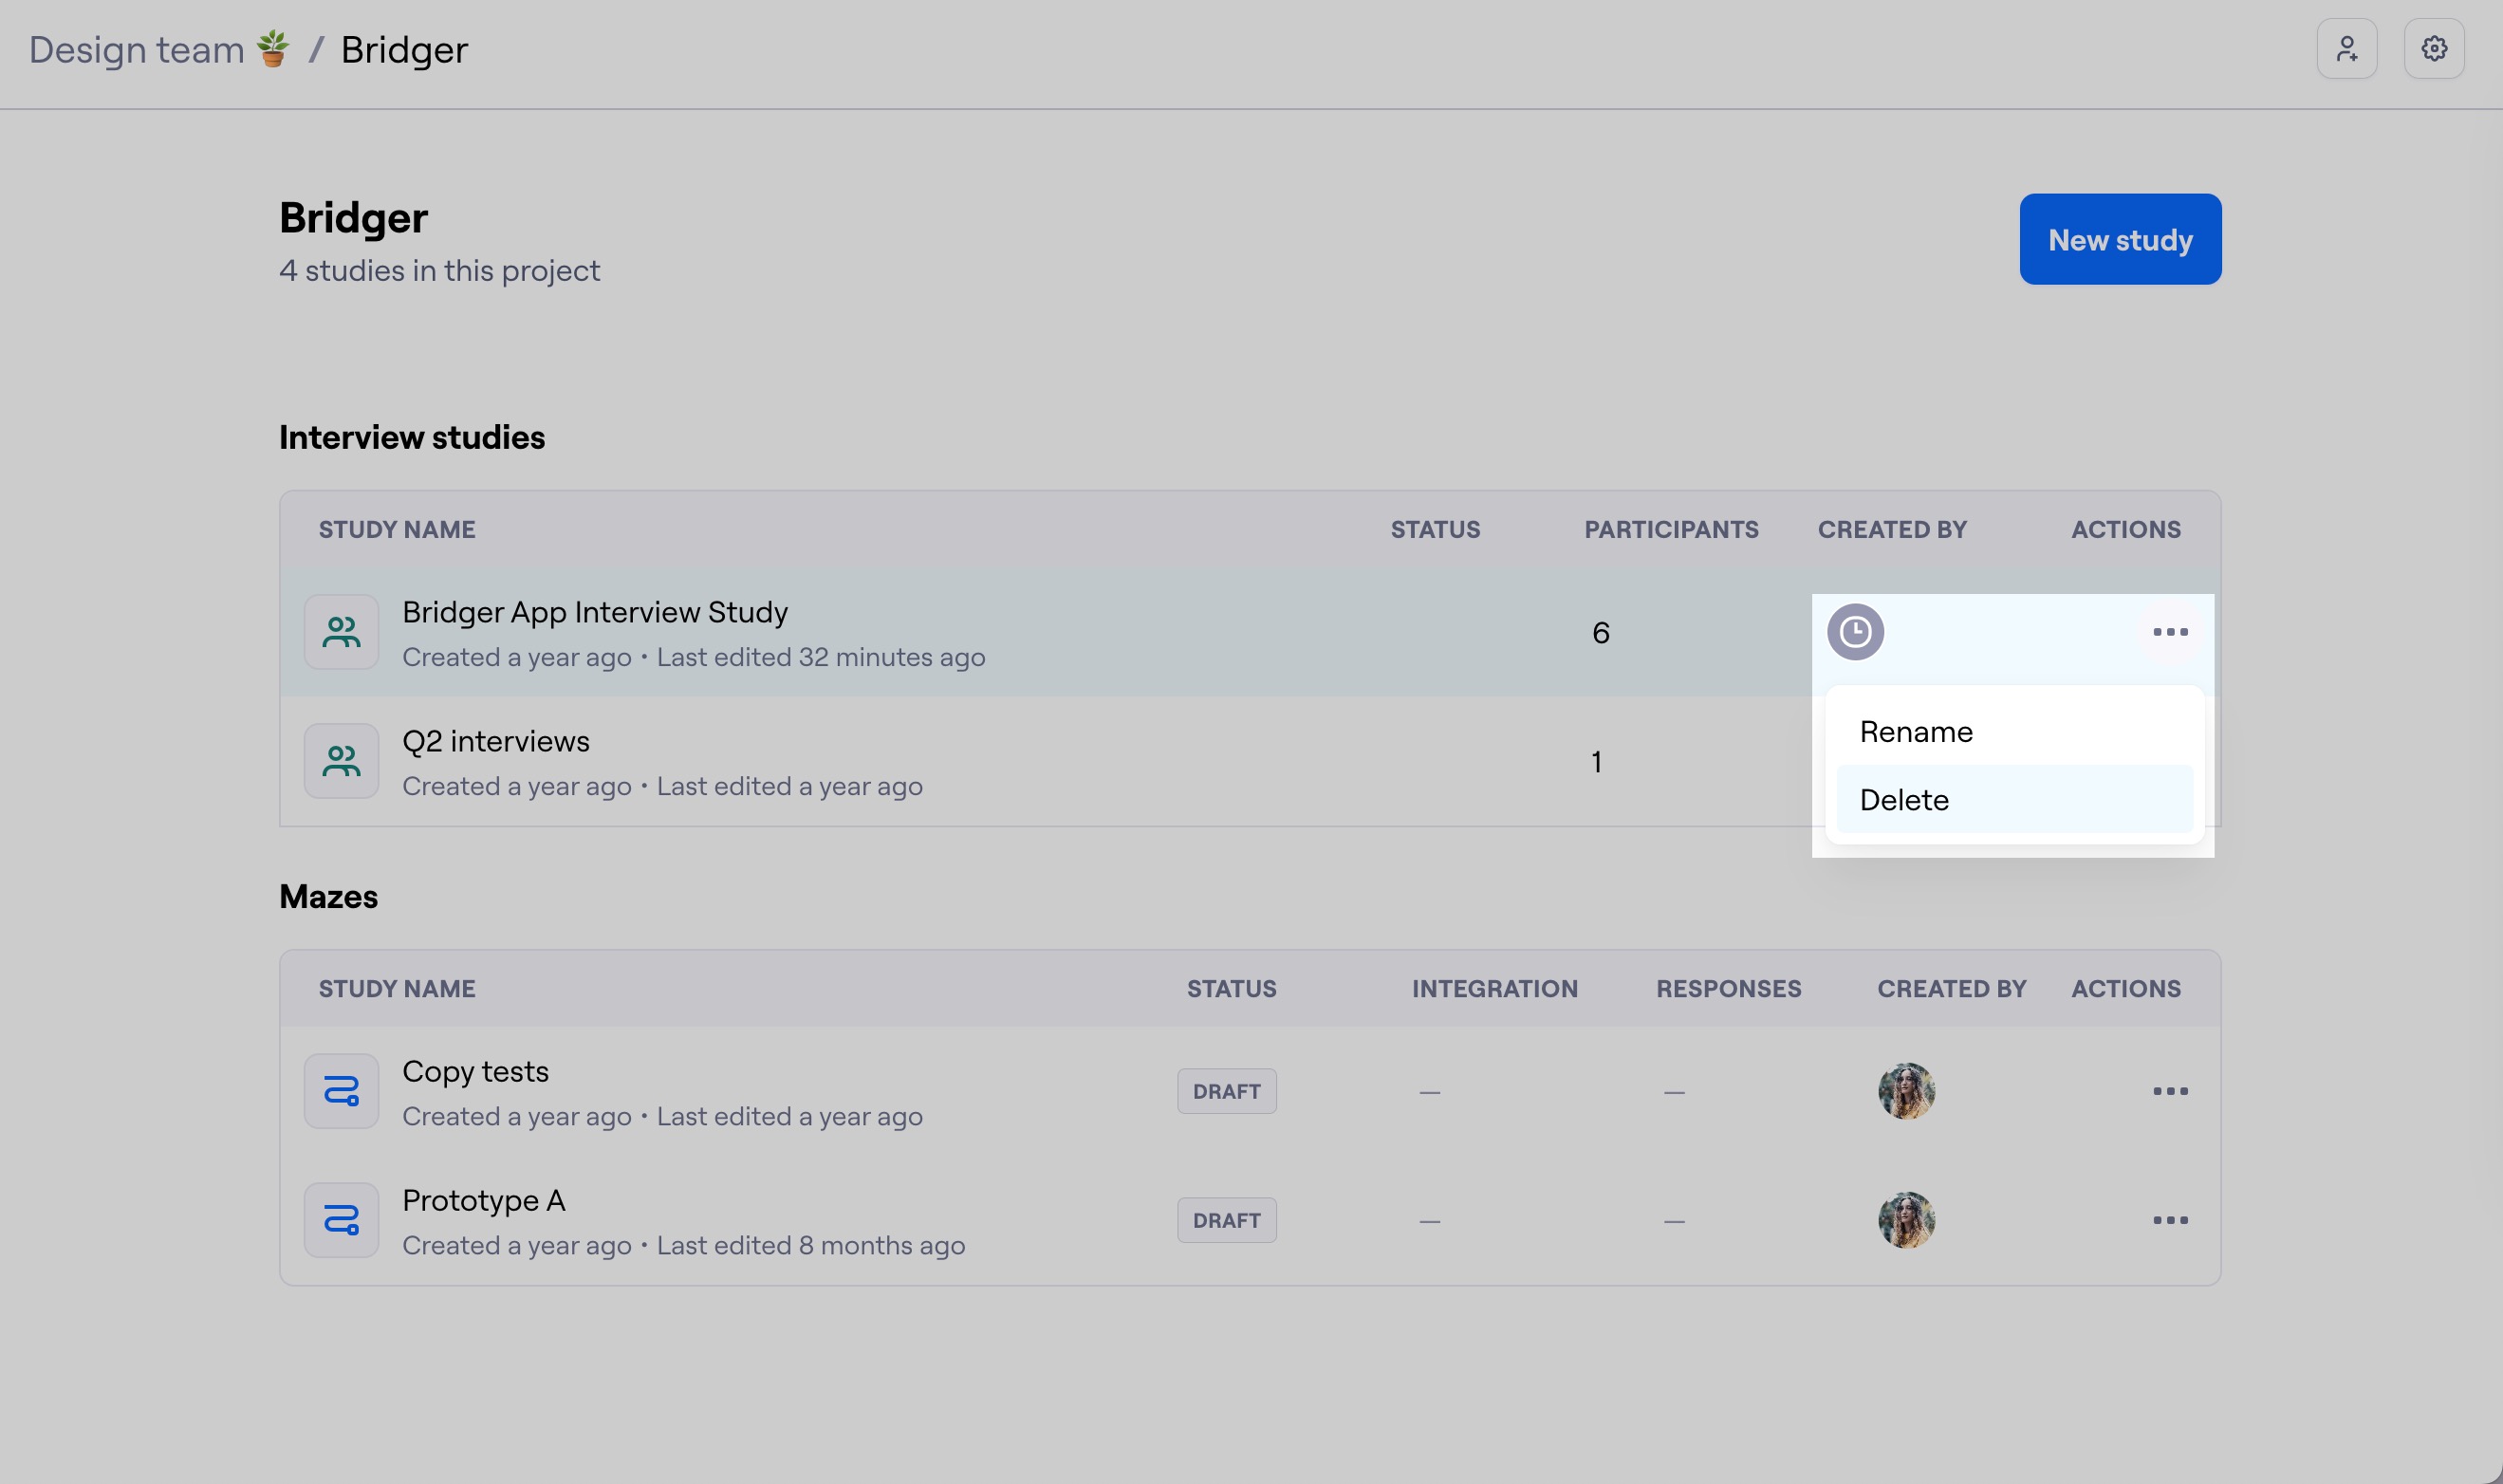Click the New study button
The width and height of the screenshot is (2503, 1484).
[2119, 240]
